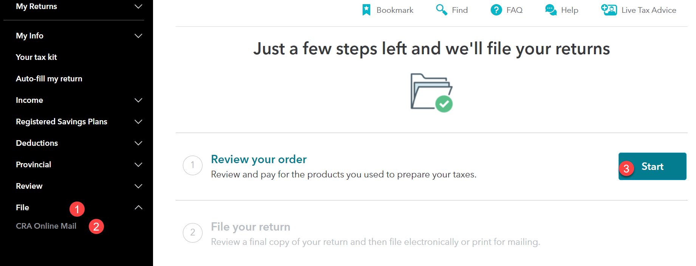Expand the My Returns section chevron

pyautogui.click(x=139, y=6)
